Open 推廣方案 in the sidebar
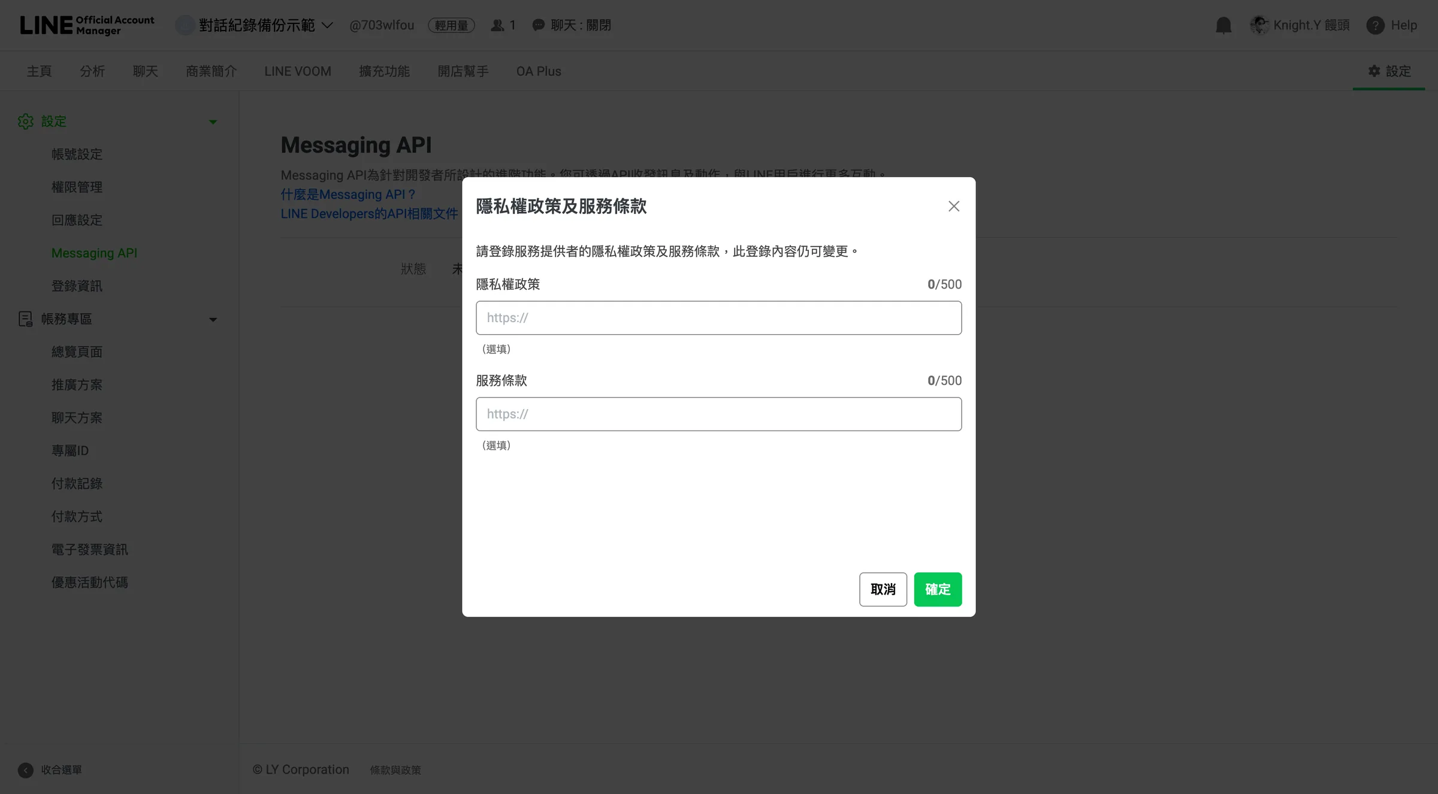The image size is (1438, 794). point(77,385)
